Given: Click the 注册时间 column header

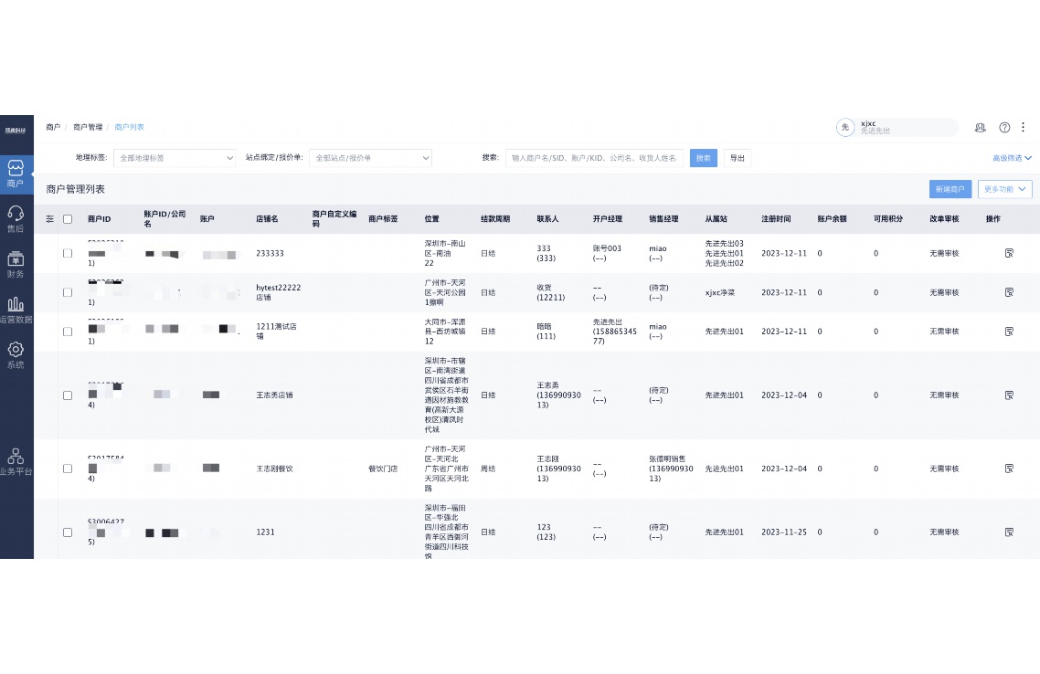Looking at the screenshot, I should (776, 218).
